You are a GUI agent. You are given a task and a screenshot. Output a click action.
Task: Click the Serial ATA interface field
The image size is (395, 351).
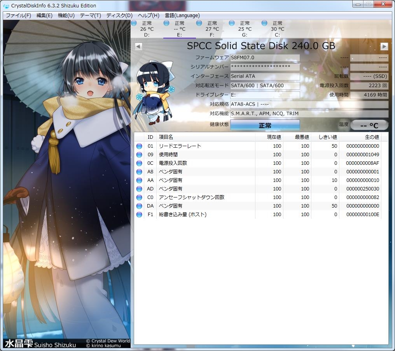coord(265,76)
